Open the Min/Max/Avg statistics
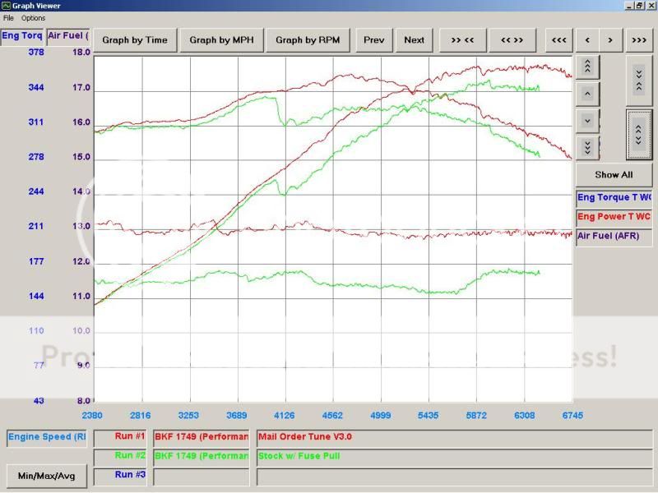The image size is (658, 493). pyautogui.click(x=46, y=475)
